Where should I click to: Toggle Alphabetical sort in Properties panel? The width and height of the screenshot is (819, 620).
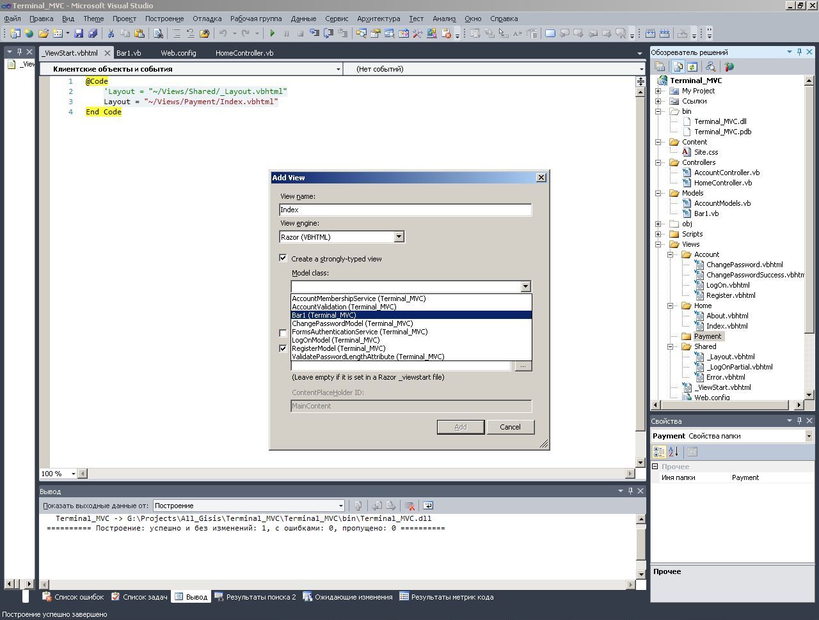(673, 452)
